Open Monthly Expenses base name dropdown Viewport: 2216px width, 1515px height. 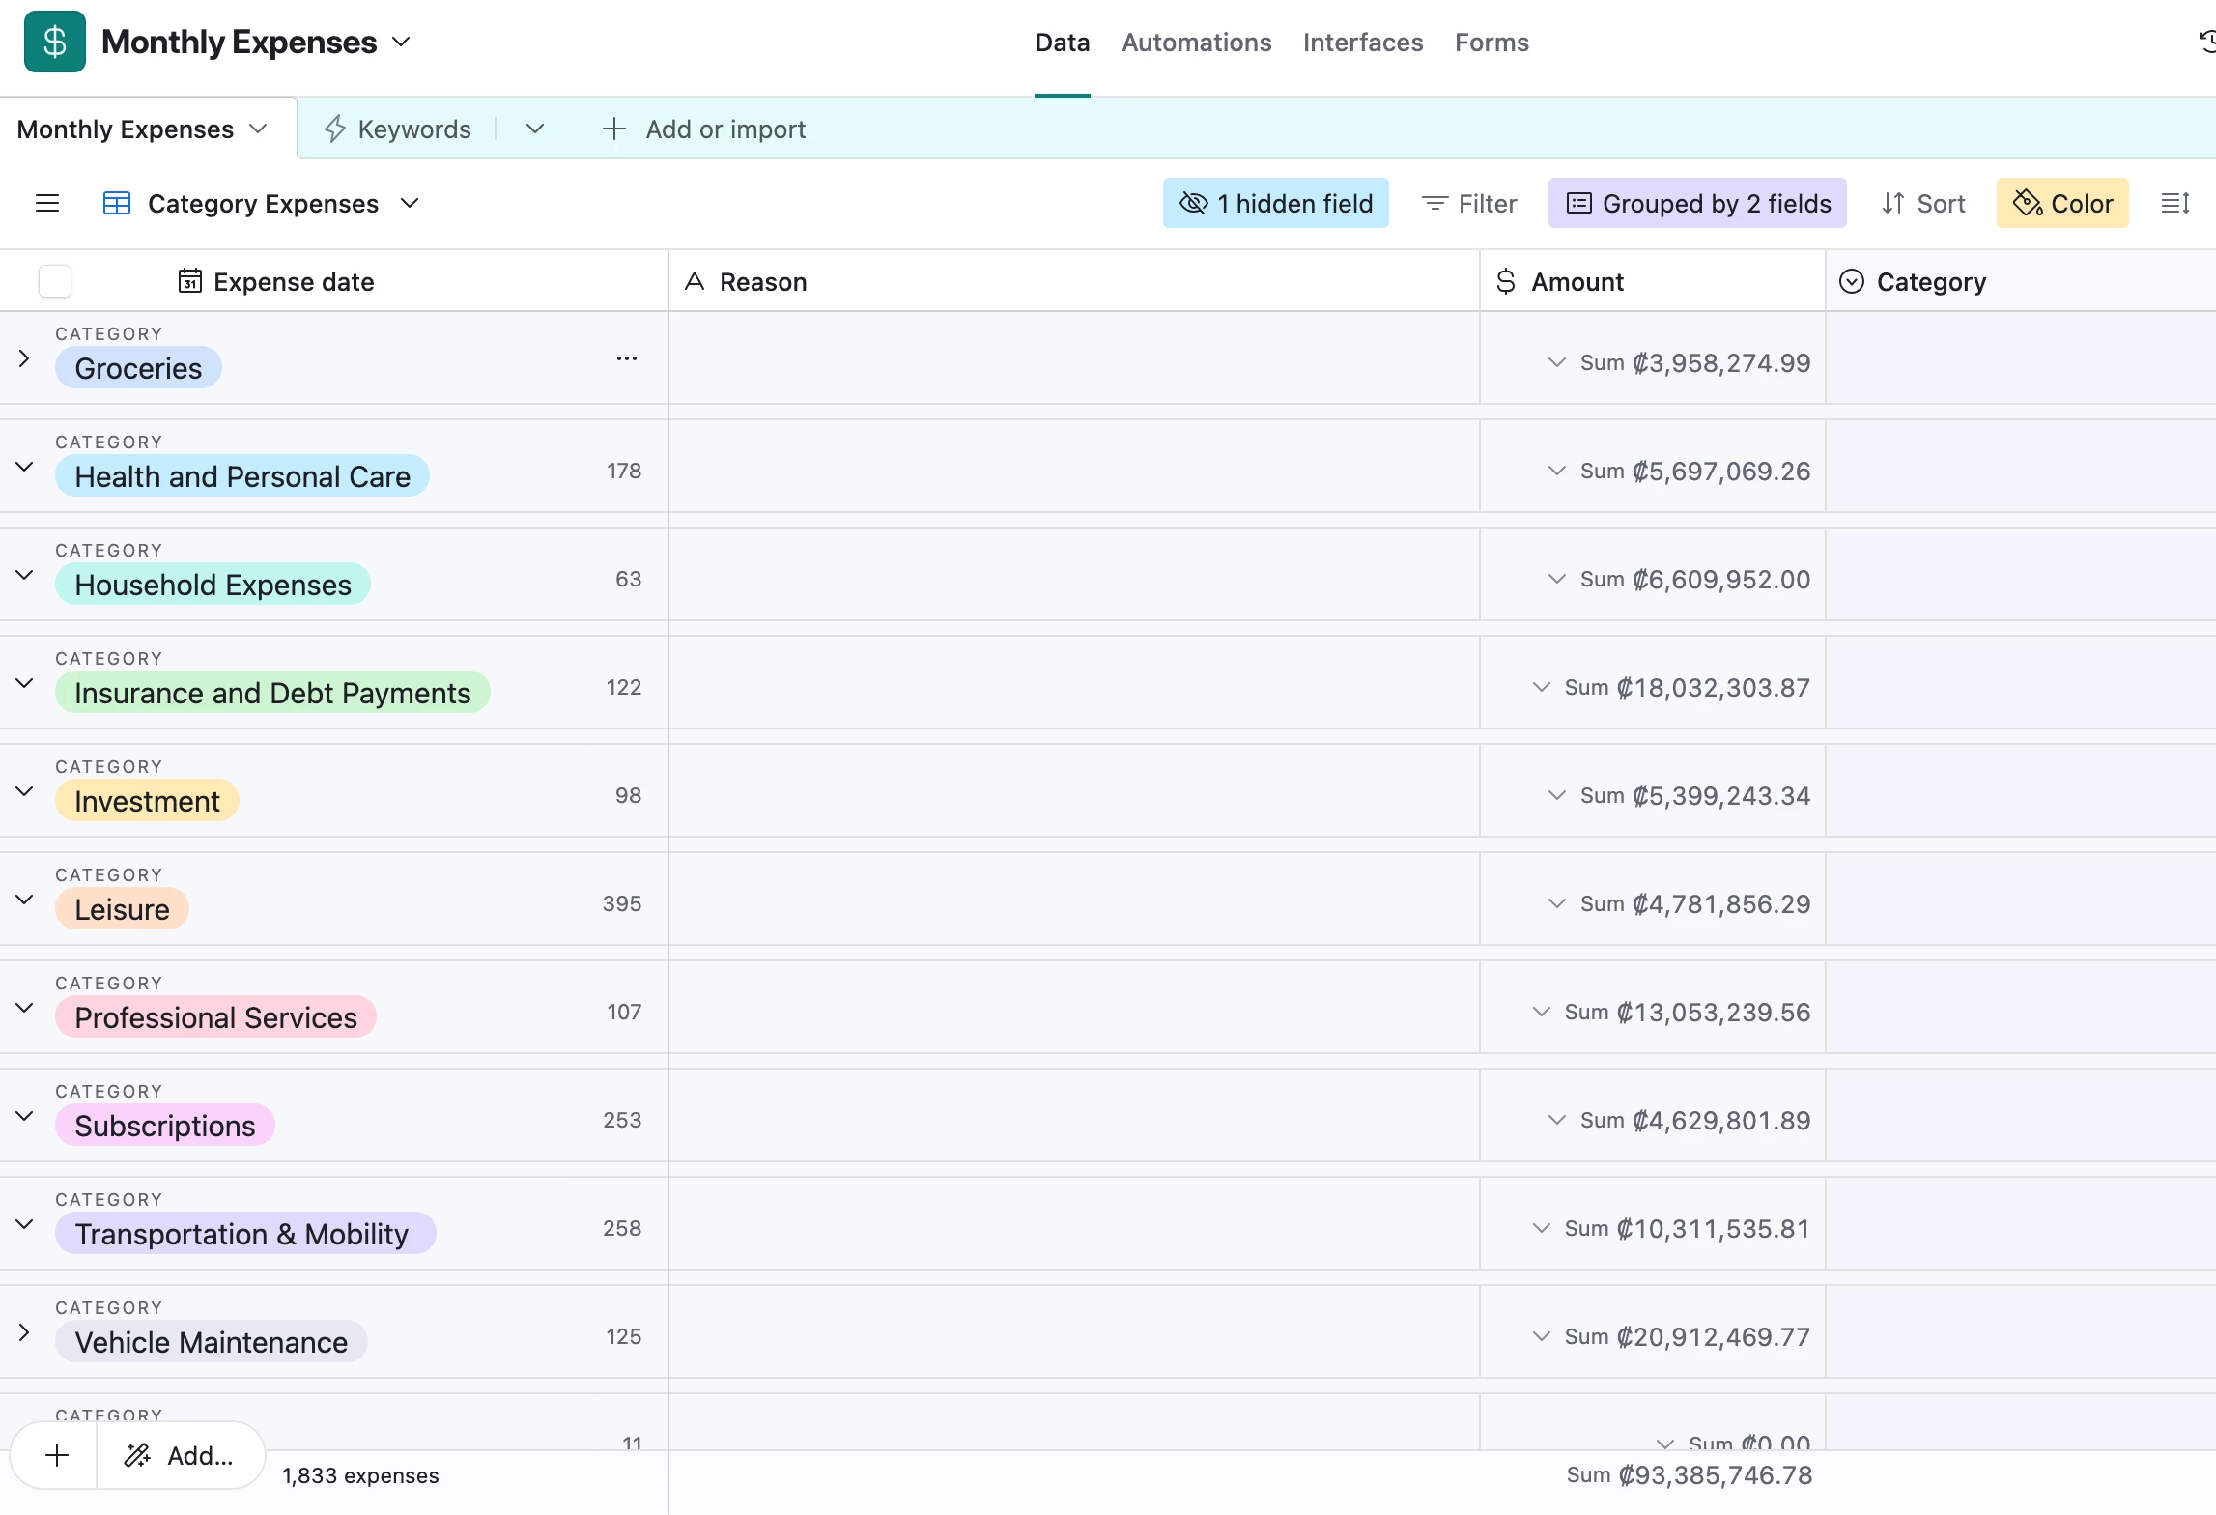point(400,42)
